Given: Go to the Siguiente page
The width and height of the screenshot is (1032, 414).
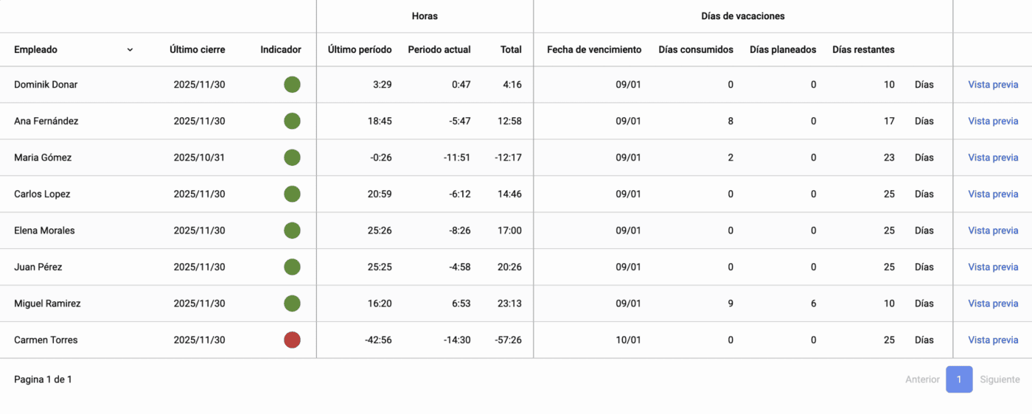Looking at the screenshot, I should (x=1000, y=379).
